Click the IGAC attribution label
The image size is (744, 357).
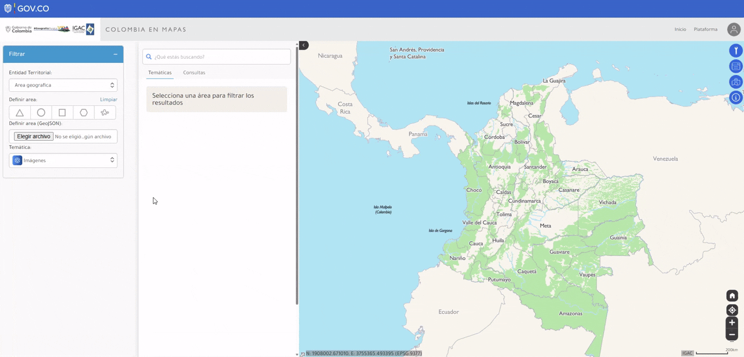688,354
